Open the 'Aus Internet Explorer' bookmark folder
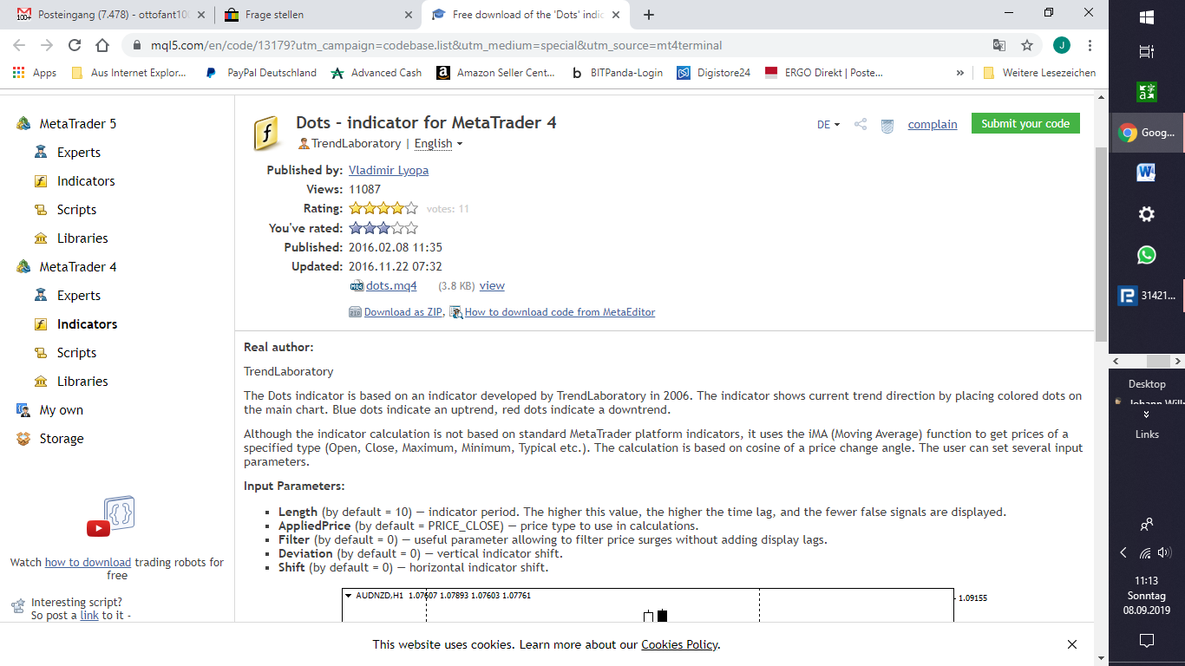Image resolution: width=1185 pixels, height=666 pixels. [x=129, y=73]
